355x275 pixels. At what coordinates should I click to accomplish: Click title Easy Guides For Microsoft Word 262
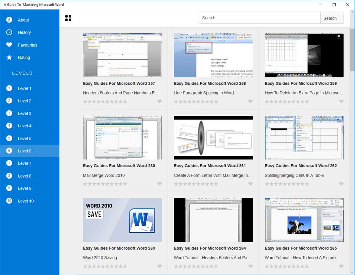coord(301,166)
